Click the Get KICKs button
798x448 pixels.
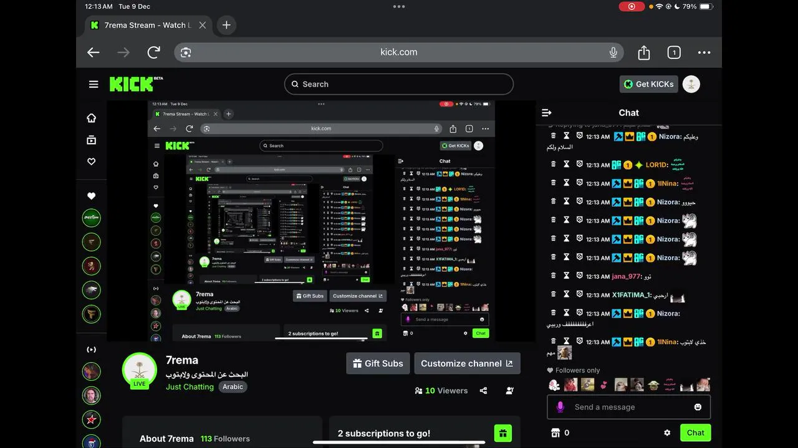pos(649,84)
